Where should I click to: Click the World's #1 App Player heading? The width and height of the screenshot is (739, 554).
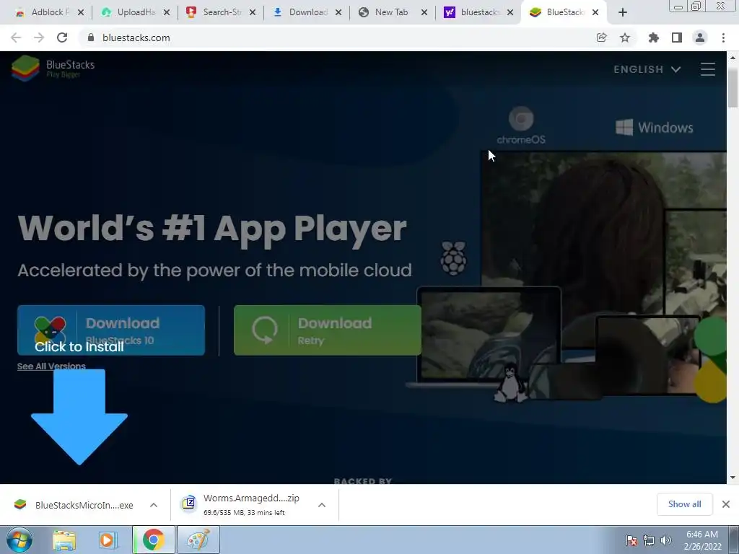pos(212,229)
